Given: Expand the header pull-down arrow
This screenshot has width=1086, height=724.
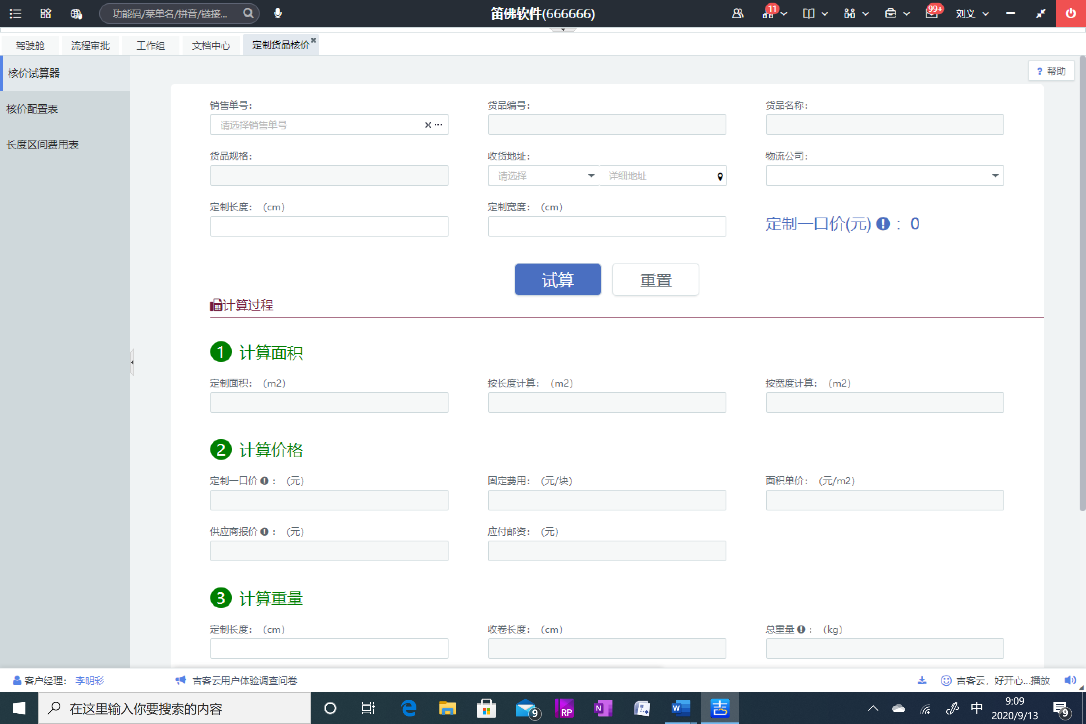Looking at the screenshot, I should 563,29.
